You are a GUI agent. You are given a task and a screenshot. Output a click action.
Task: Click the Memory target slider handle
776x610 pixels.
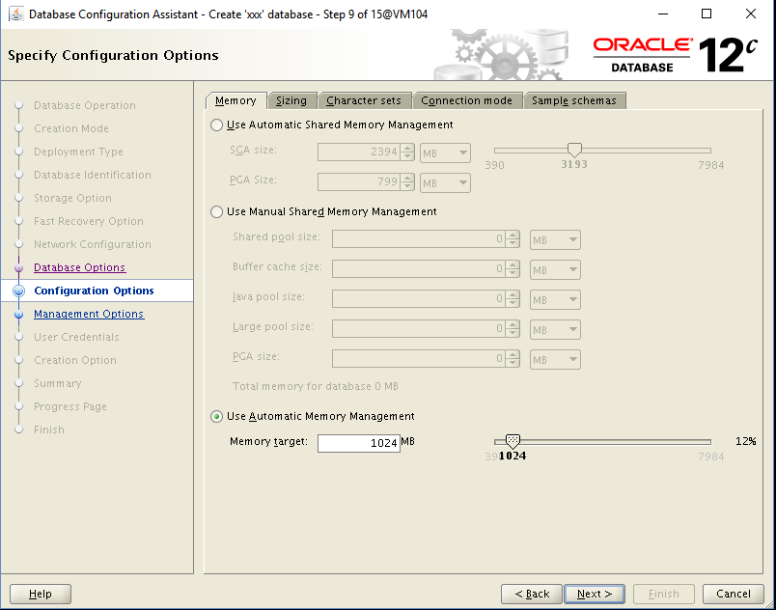coord(513,441)
